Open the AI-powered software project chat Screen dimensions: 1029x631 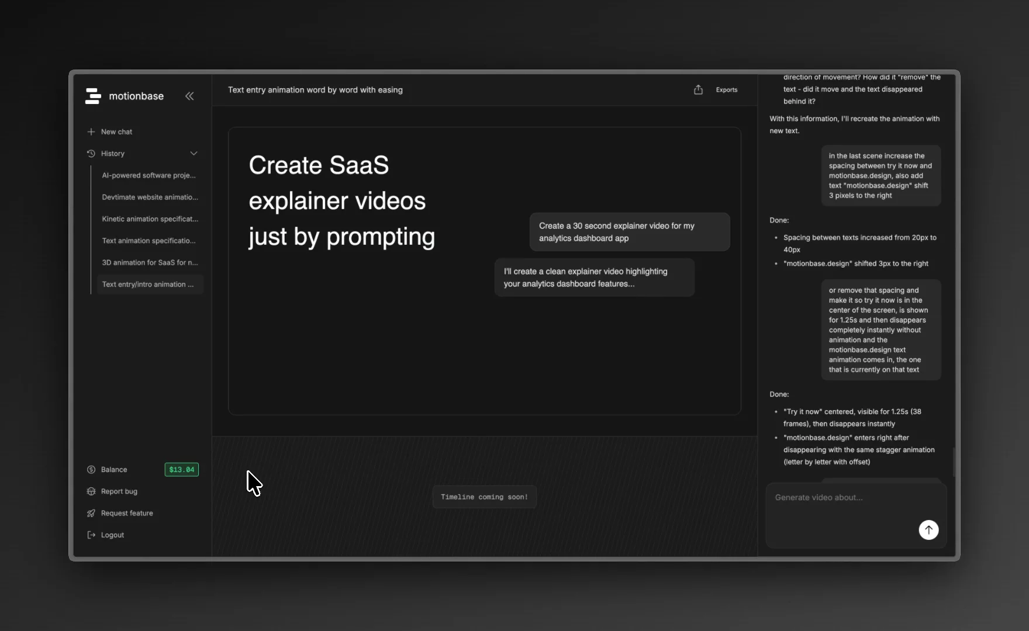click(149, 175)
